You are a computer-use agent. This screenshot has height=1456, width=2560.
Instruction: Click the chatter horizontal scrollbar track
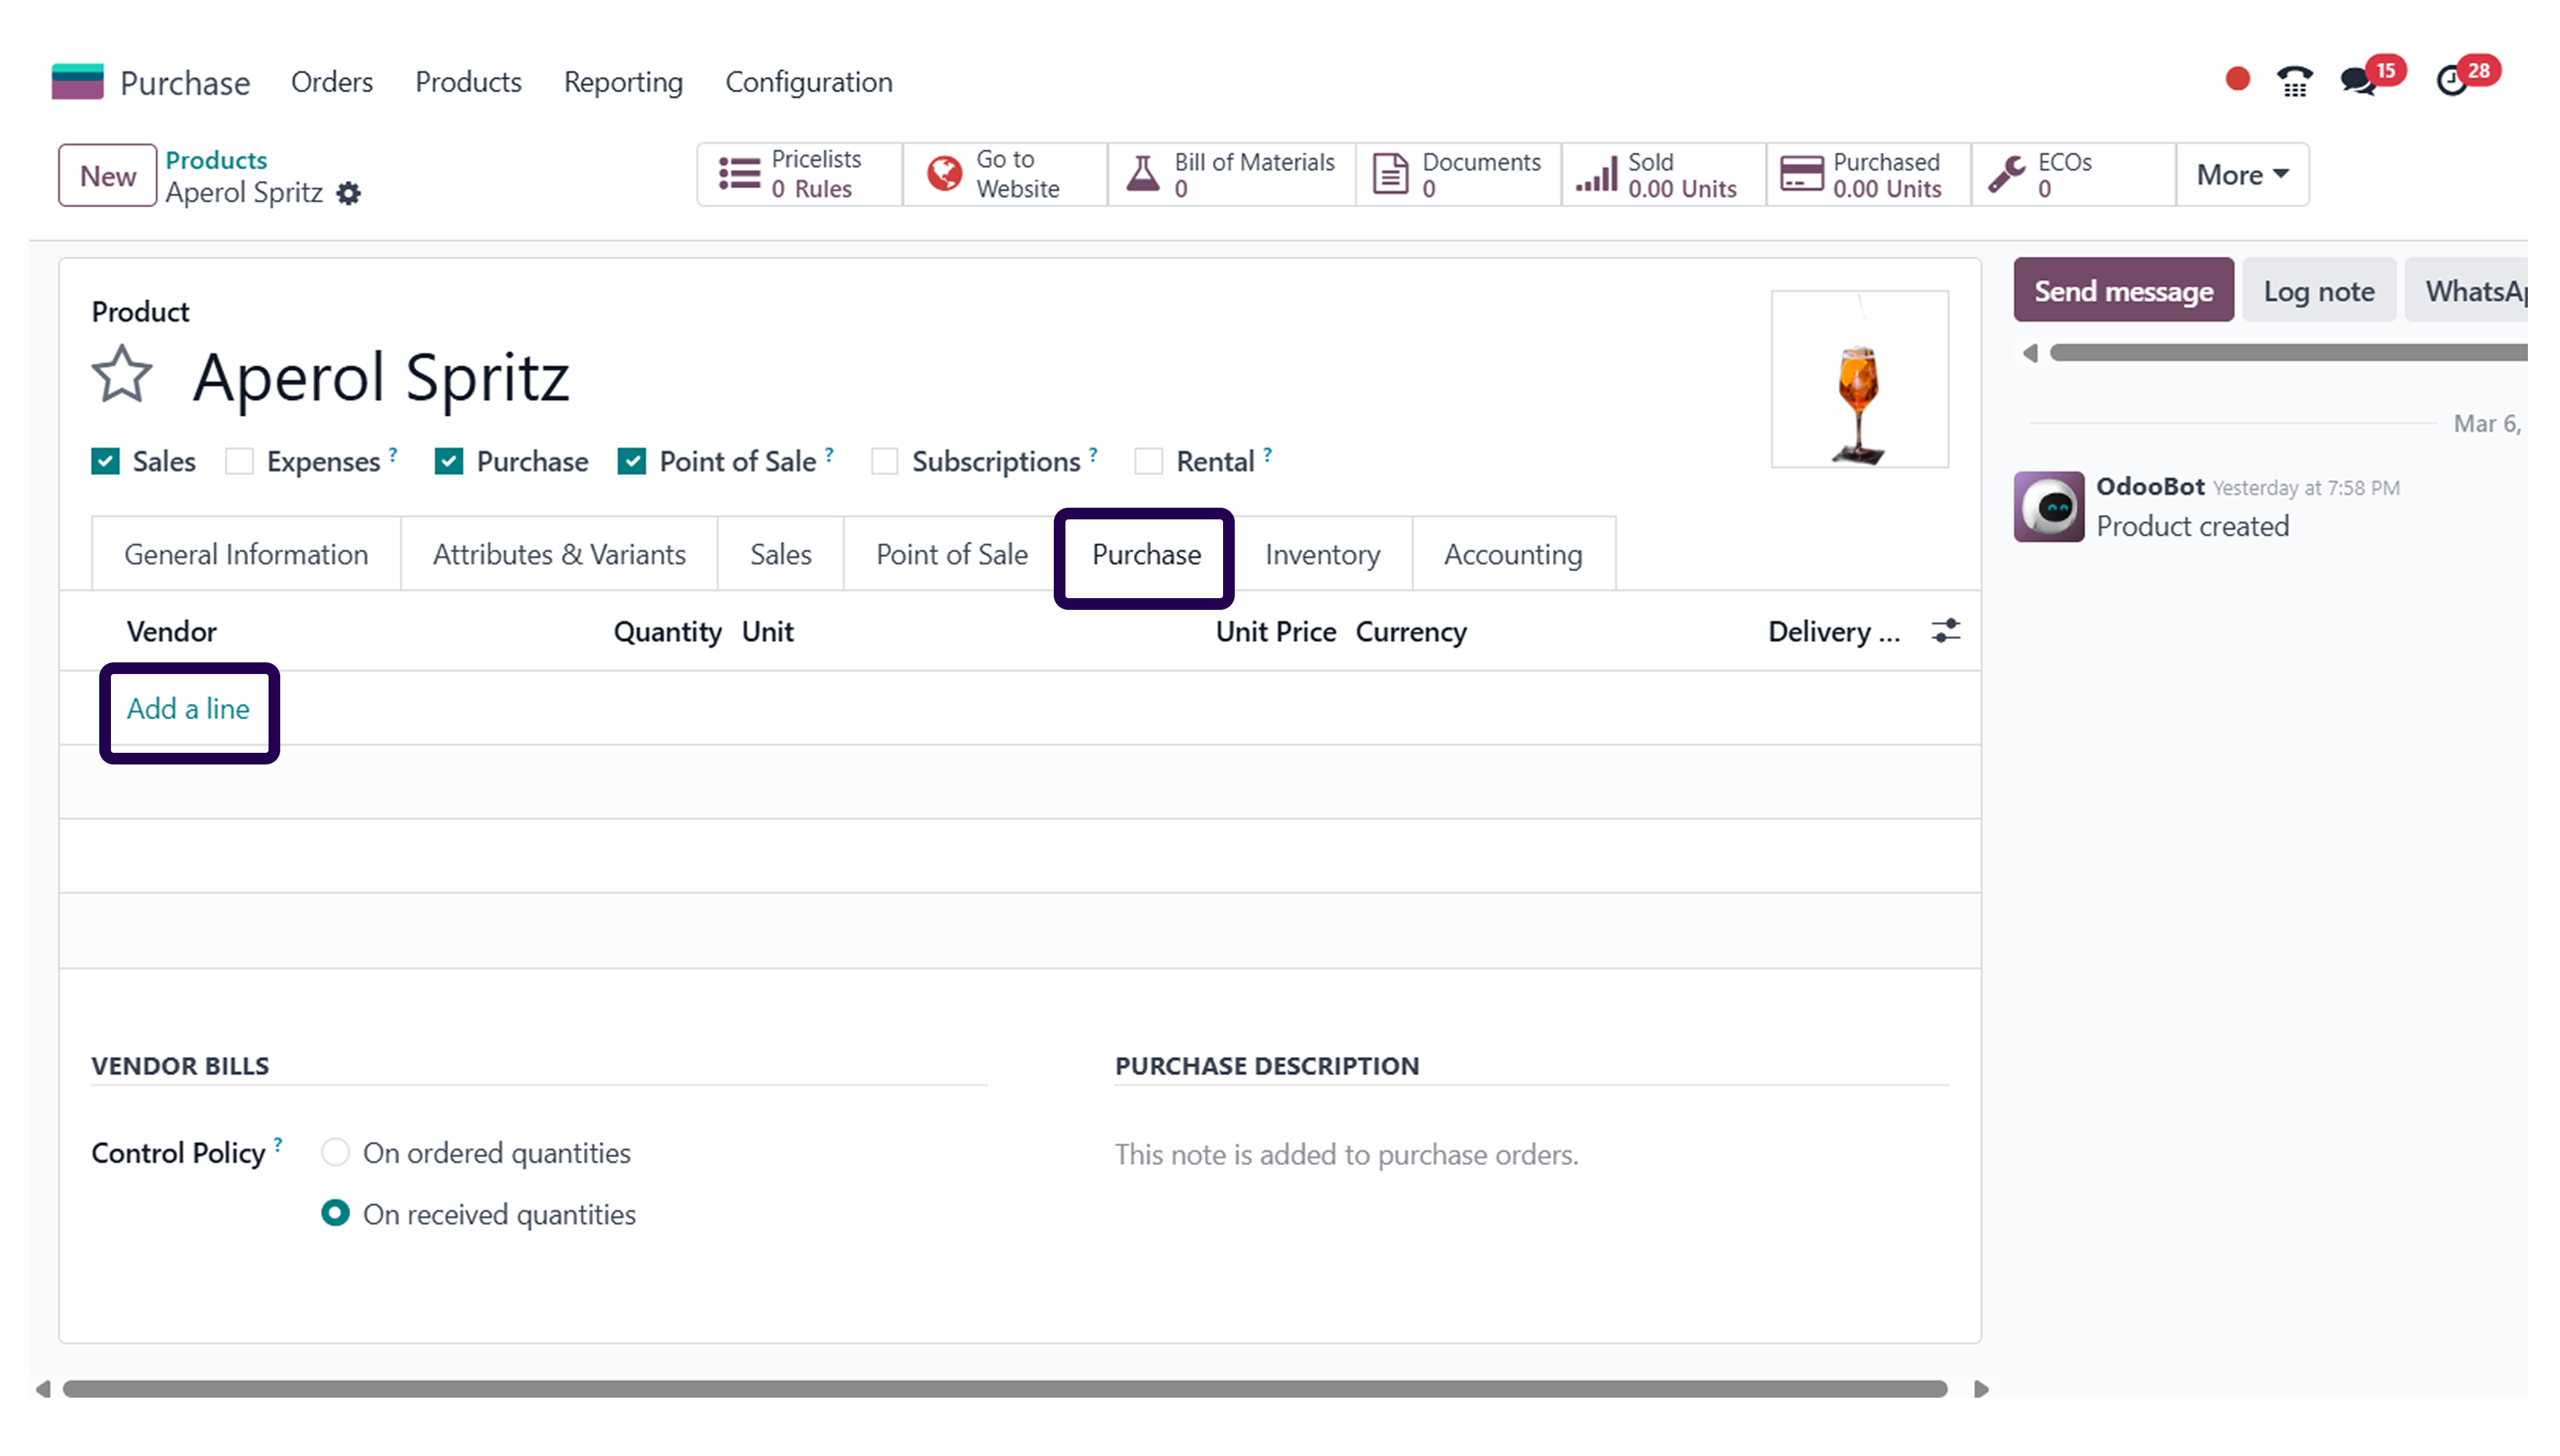point(2288,353)
